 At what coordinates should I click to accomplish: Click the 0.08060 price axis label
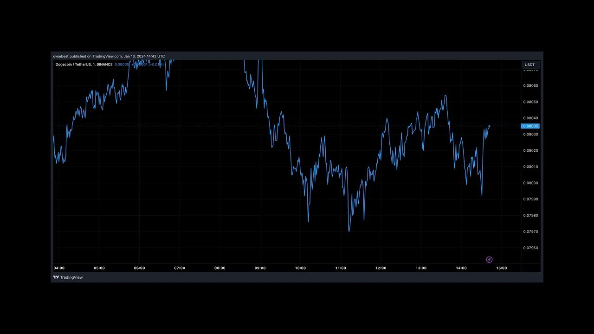[x=531, y=85]
